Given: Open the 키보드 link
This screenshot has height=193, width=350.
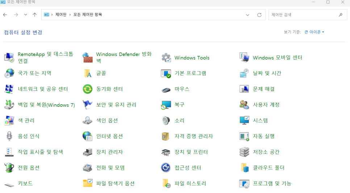Looking at the screenshot, I should [25, 184].
